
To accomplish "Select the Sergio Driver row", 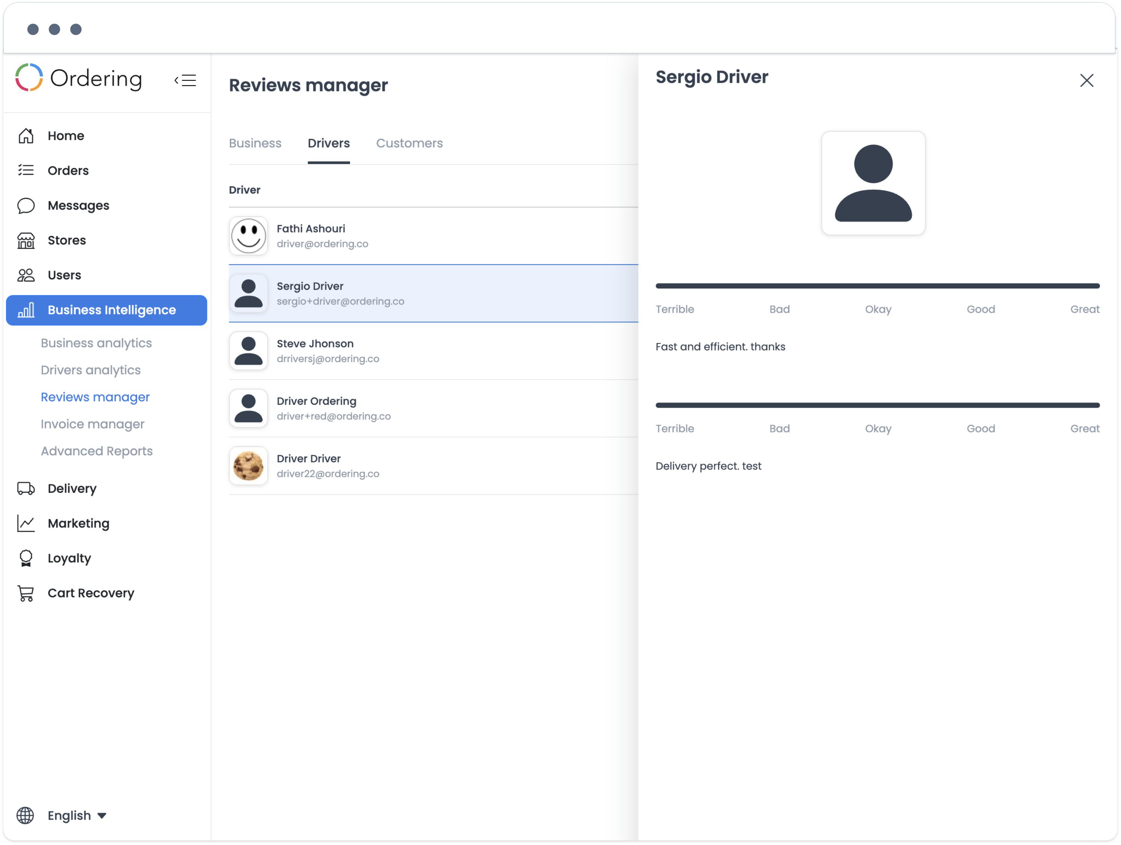I will [x=433, y=293].
